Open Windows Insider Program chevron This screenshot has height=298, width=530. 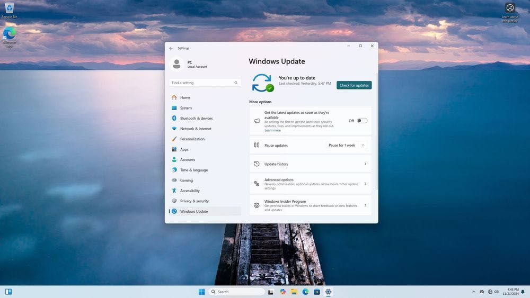pyautogui.click(x=365, y=205)
